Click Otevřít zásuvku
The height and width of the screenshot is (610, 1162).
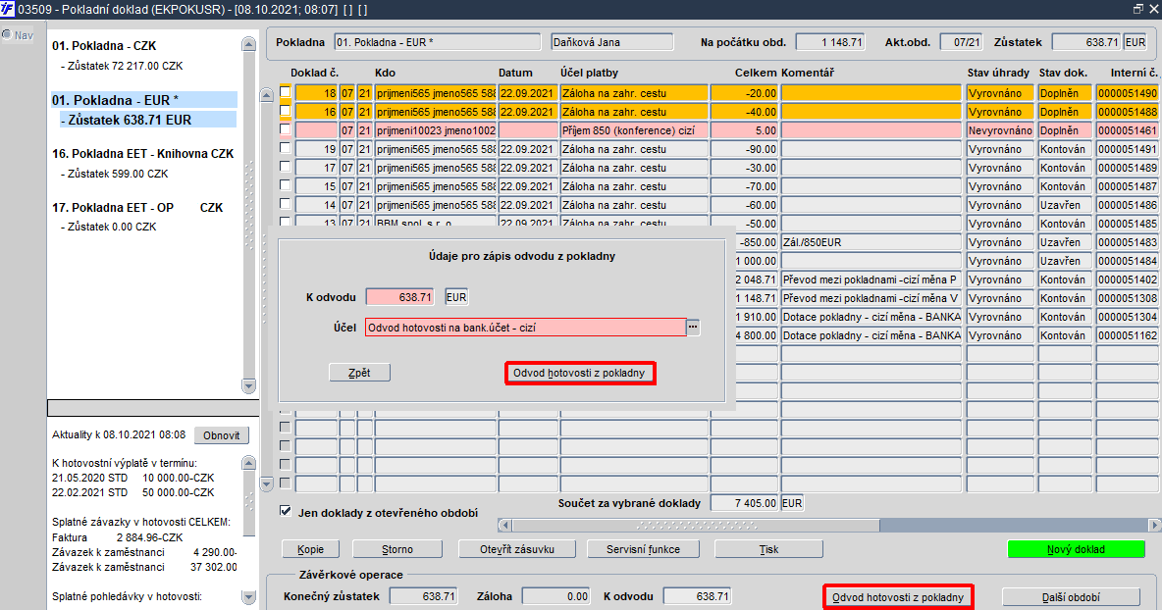tap(517, 549)
